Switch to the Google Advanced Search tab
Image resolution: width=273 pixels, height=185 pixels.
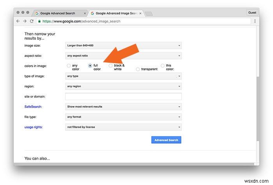[x=58, y=13]
